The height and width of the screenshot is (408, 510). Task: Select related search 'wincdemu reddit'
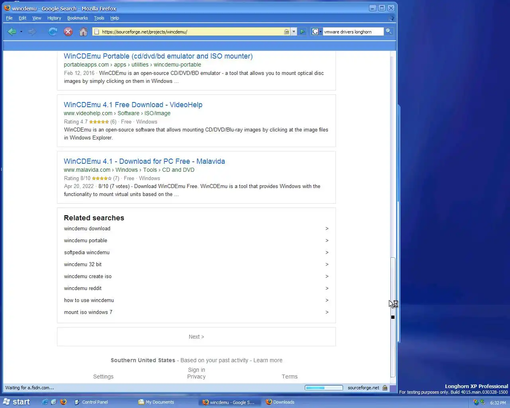coord(83,288)
